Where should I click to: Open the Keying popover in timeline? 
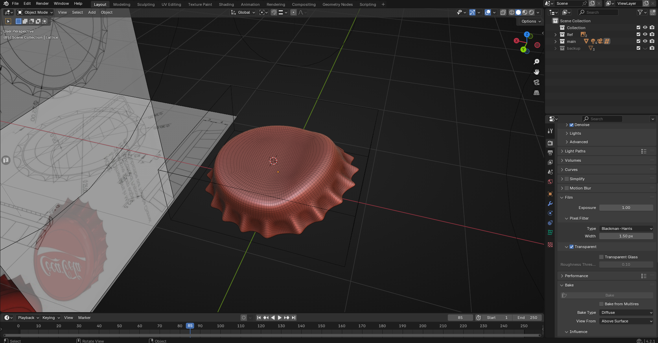tap(51, 318)
